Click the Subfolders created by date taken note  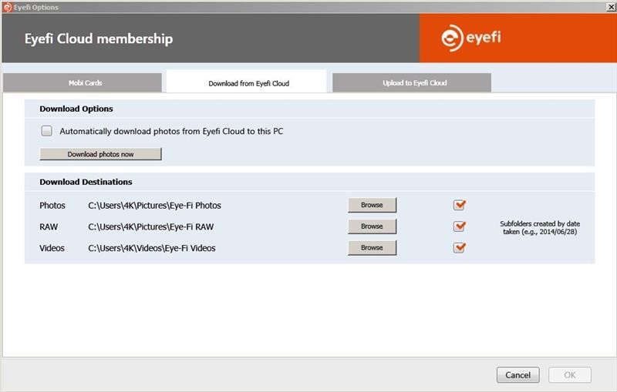(540, 227)
